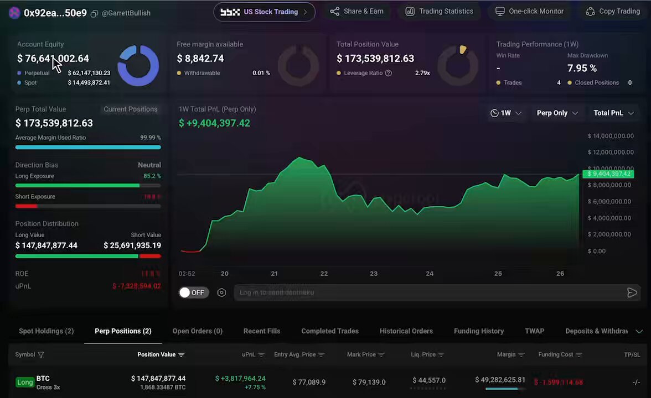Screen dimensions: 651x398
Task: Click the send danmaku arrow icon
Action: (x=632, y=293)
